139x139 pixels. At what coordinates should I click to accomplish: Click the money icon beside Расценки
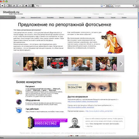click(19, 92)
